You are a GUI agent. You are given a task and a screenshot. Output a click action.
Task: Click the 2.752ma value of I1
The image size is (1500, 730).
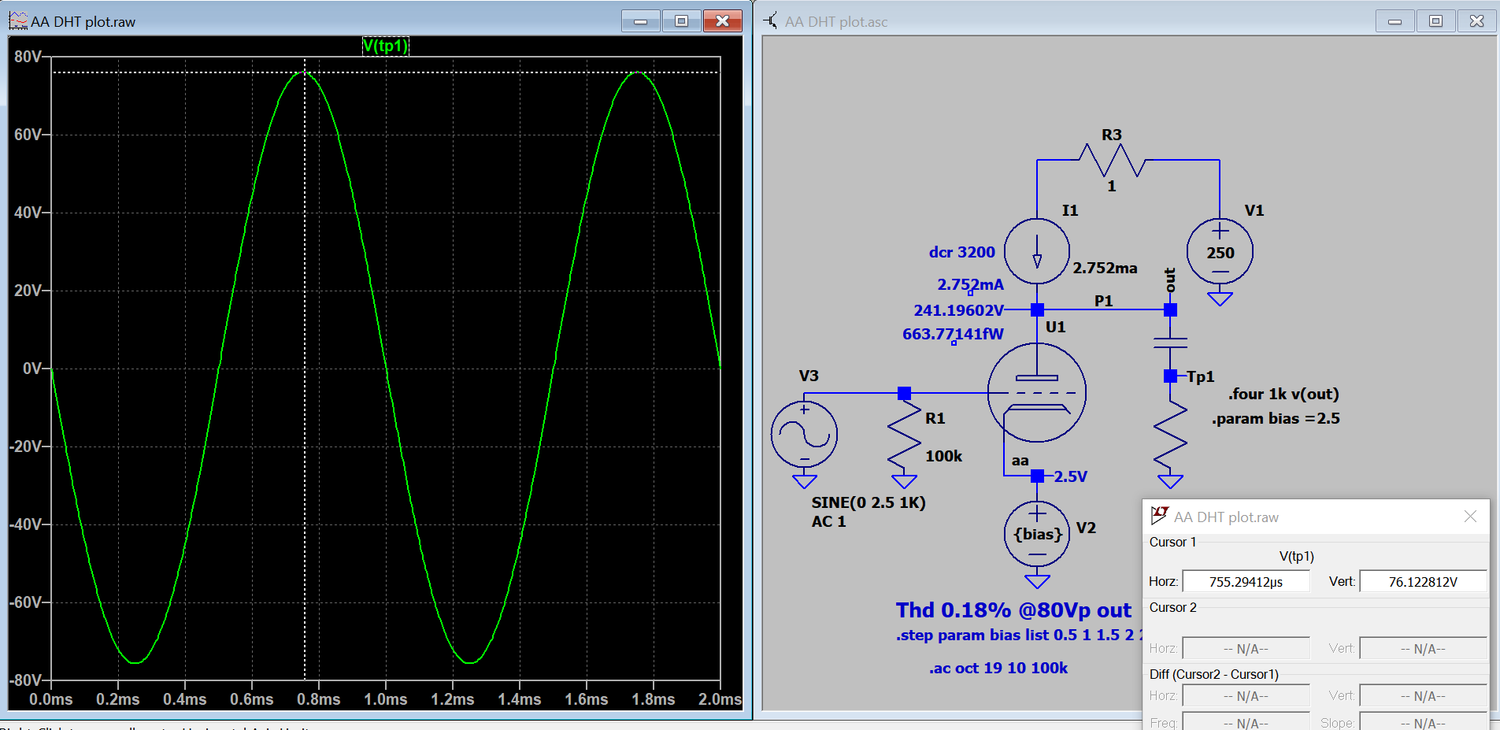click(1105, 268)
